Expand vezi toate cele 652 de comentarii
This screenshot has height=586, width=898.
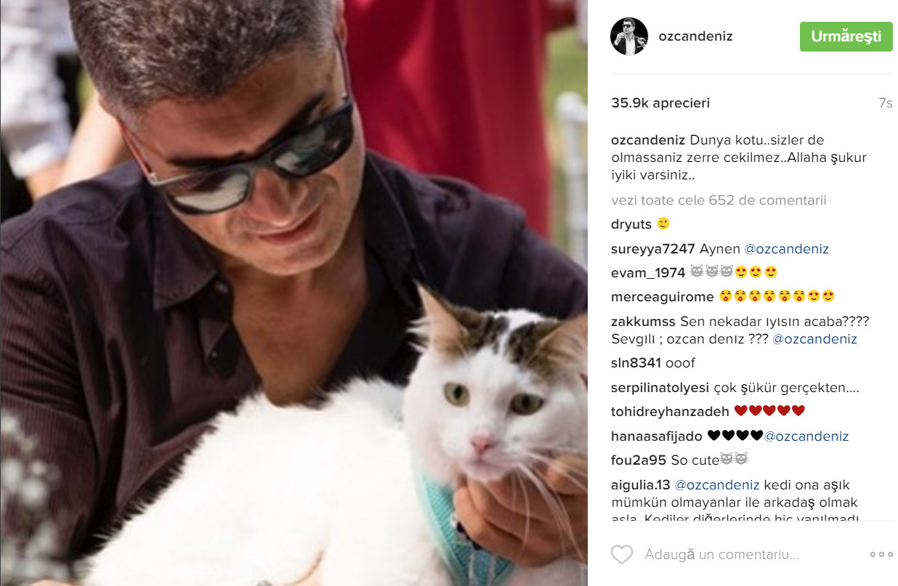click(x=719, y=200)
